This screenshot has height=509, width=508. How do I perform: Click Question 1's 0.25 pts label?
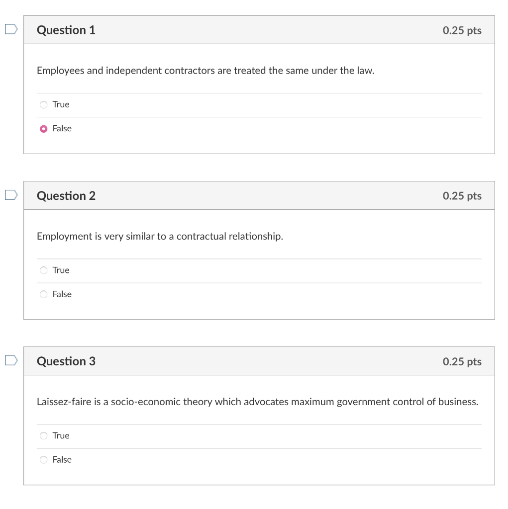pyautogui.click(x=462, y=30)
